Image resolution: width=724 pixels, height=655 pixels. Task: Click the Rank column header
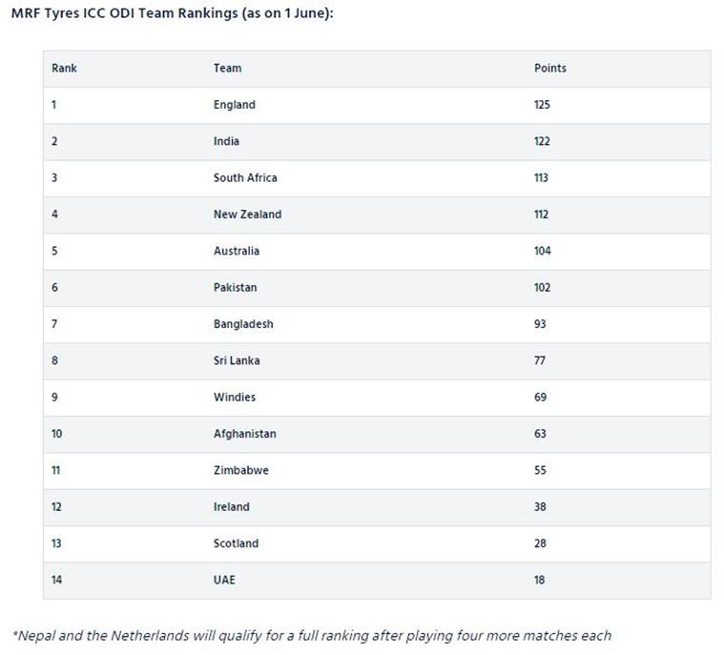point(64,69)
